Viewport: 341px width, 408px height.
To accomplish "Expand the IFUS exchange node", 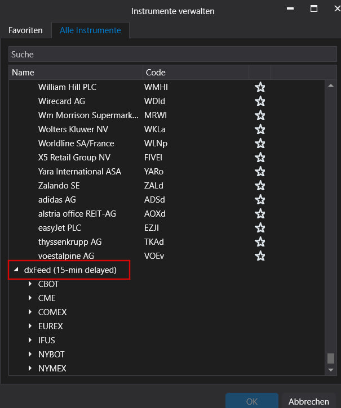I will (30, 340).
